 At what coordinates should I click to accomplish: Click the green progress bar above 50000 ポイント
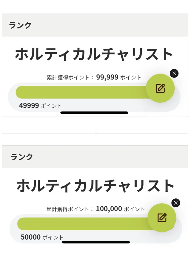click(82, 224)
